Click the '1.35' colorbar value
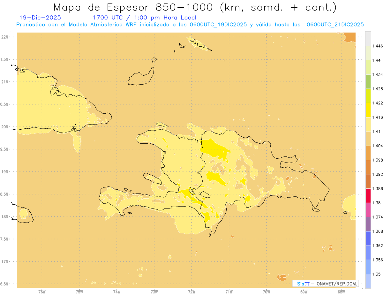The image size is (383, 296). tap(376, 274)
